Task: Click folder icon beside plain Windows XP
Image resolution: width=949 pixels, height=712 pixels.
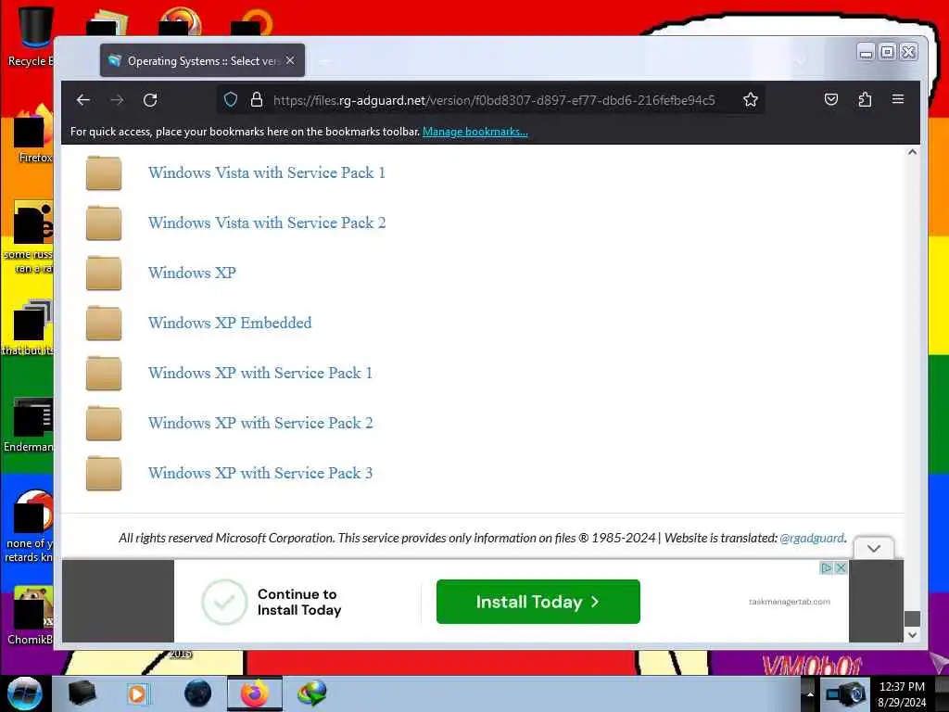Action: pyautogui.click(x=104, y=273)
